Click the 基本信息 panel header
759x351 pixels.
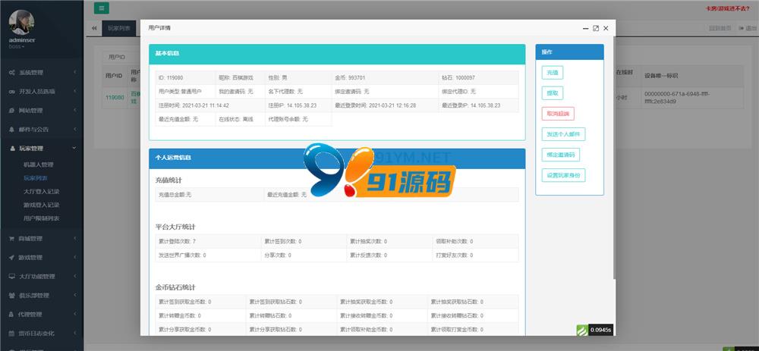tap(337, 54)
